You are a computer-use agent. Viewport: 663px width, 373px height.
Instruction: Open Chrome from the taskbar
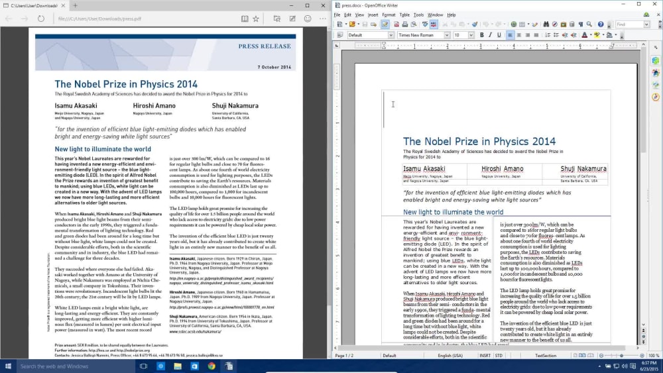pyautogui.click(x=211, y=366)
